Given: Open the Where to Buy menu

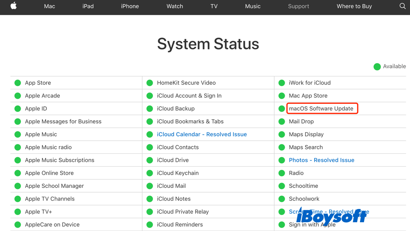Looking at the screenshot, I should (354, 6).
